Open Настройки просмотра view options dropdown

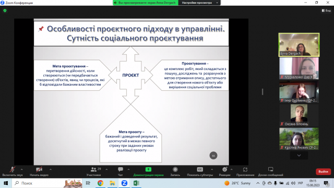click(199, 3)
